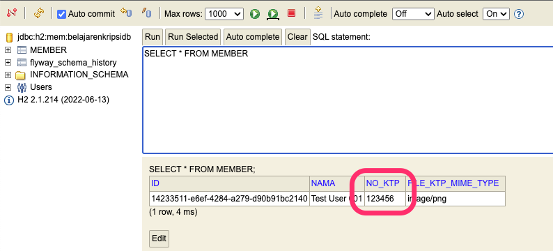Screen dimensions: 553x251
Task: Click the image/png cell
Action: (455, 199)
